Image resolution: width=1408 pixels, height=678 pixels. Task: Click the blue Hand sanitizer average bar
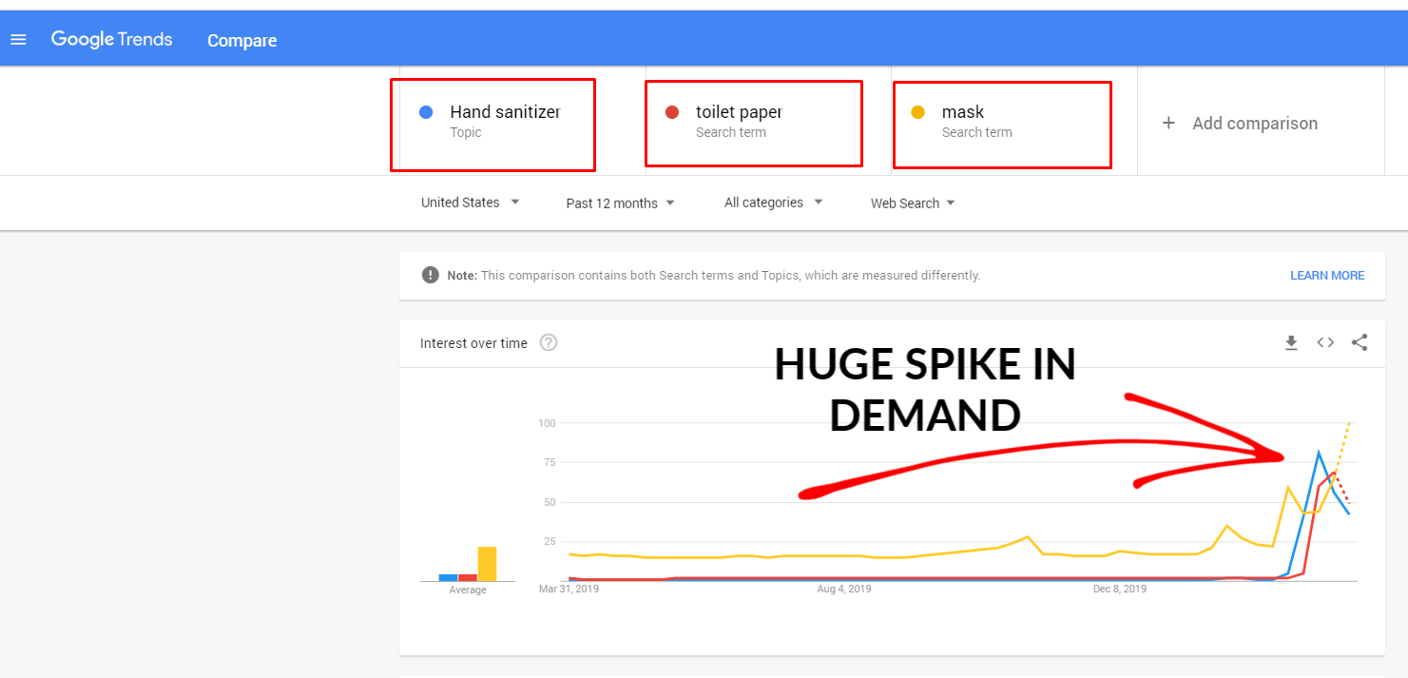[x=448, y=577]
